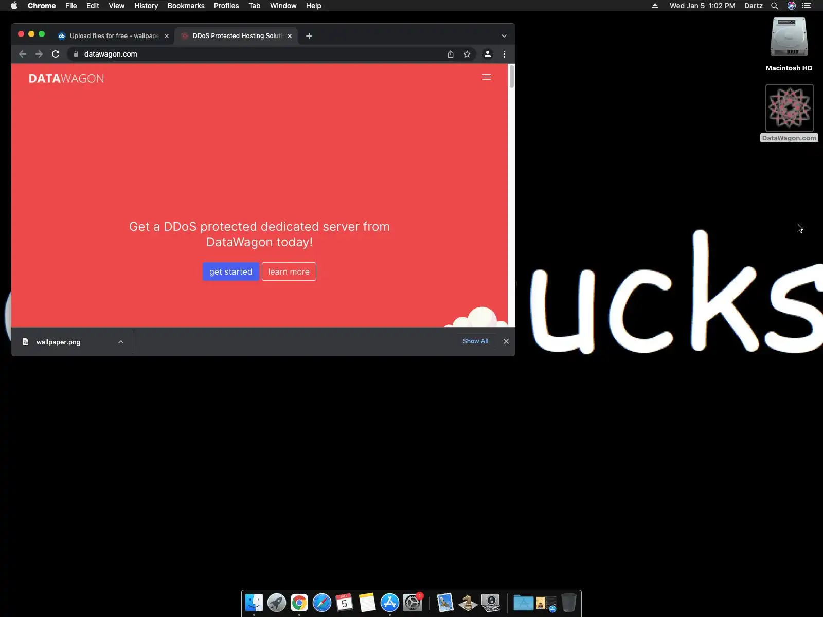Open Chrome's three-dot menu
This screenshot has width=823, height=617.
pyautogui.click(x=504, y=54)
